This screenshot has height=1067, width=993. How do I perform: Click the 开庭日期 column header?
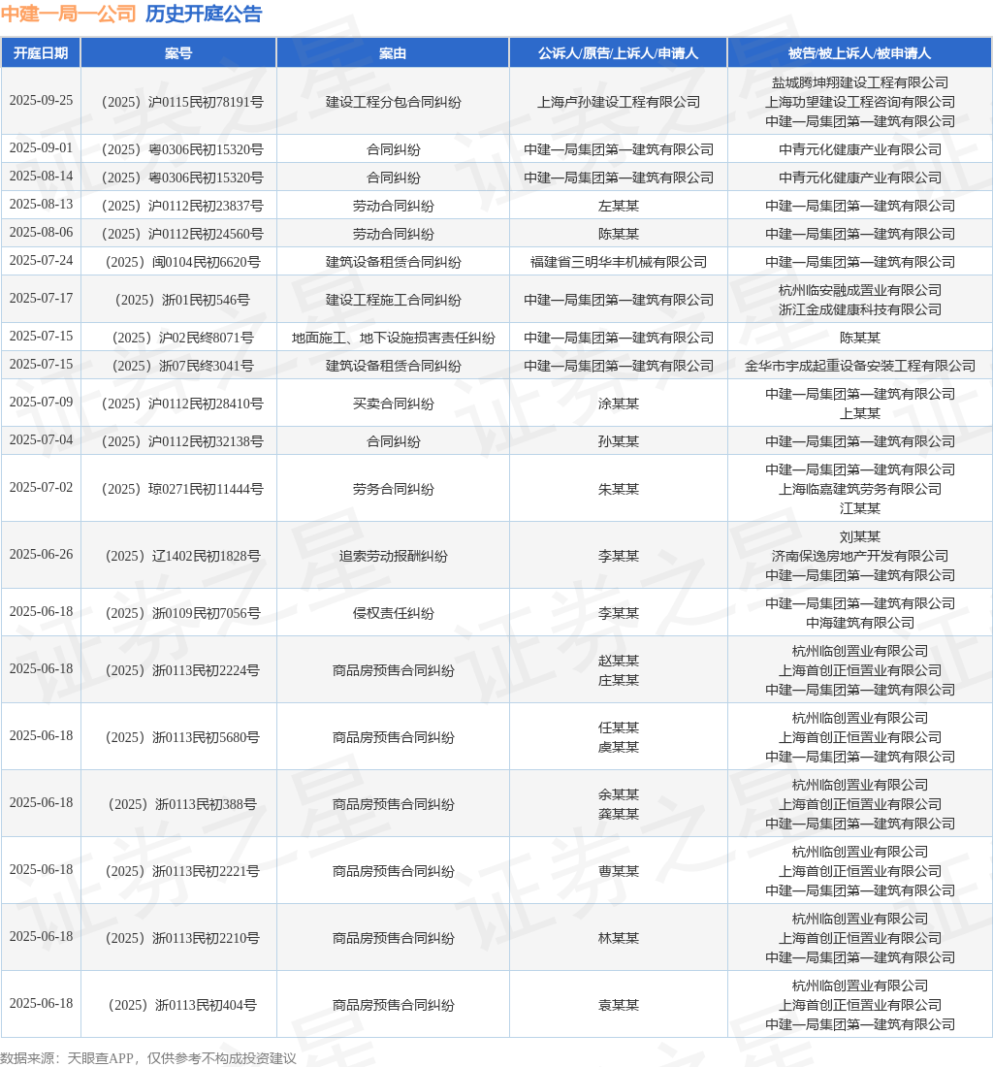point(41,53)
